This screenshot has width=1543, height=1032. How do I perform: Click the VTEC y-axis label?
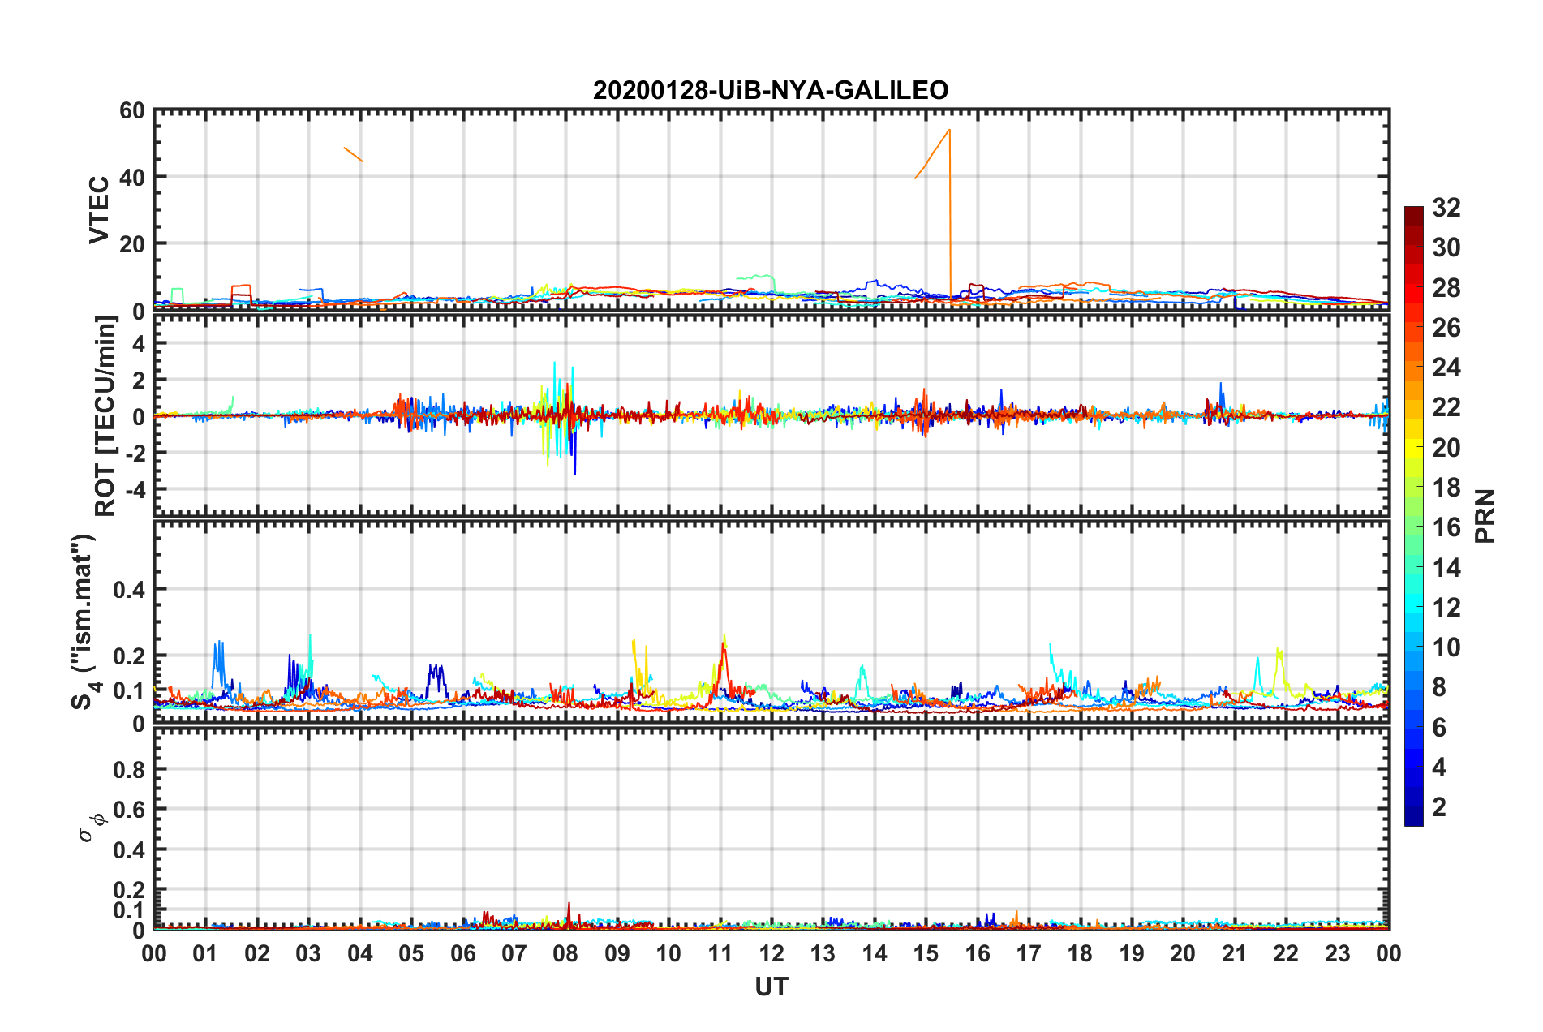(x=99, y=209)
